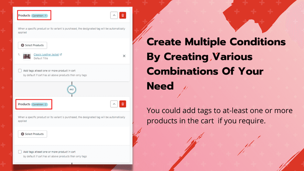Delete Products Condition 1 with trash icon
The width and height of the screenshot is (304, 171).
point(123,15)
